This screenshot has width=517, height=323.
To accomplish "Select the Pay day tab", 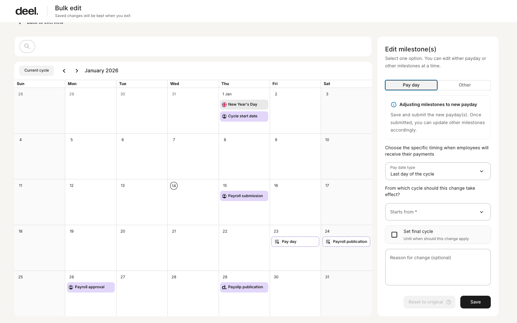I will (x=411, y=85).
